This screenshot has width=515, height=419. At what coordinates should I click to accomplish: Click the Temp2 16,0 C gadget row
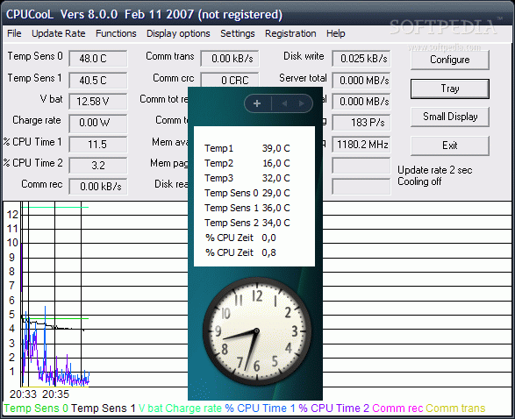coord(247,163)
